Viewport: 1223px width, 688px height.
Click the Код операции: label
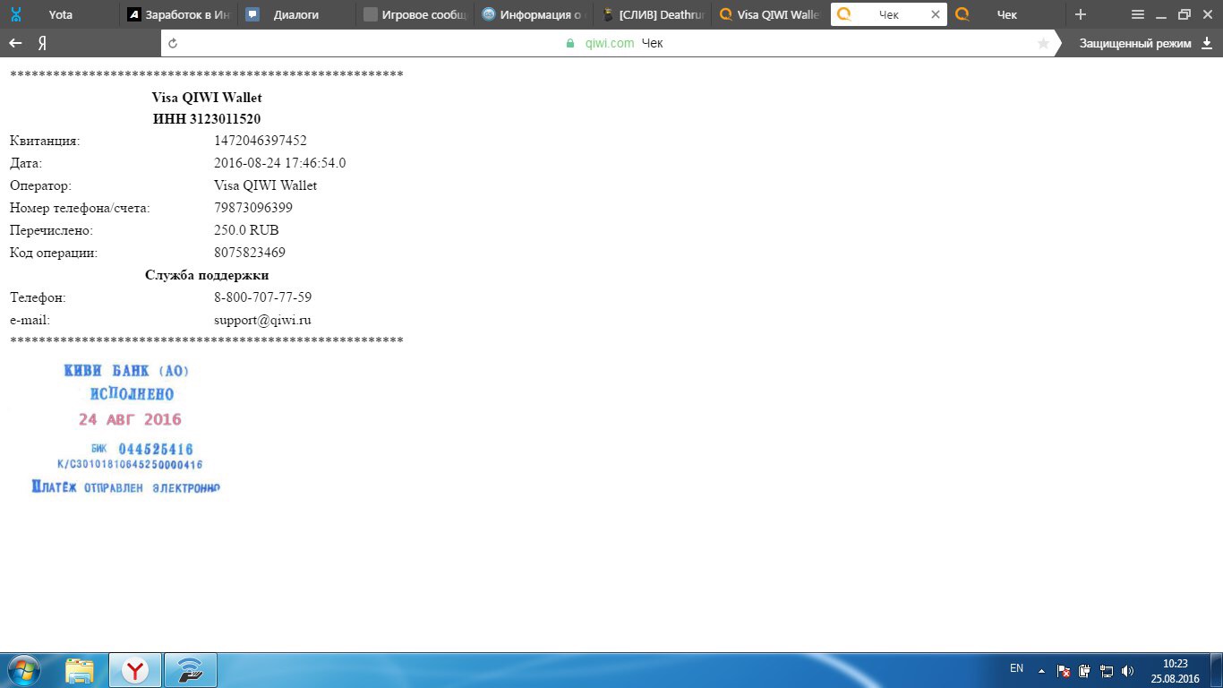54,253
